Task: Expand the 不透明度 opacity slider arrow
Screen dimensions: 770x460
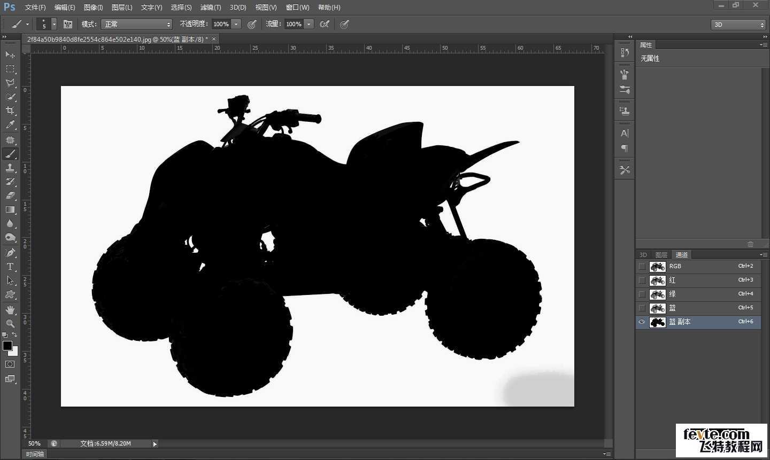Action: [x=236, y=24]
